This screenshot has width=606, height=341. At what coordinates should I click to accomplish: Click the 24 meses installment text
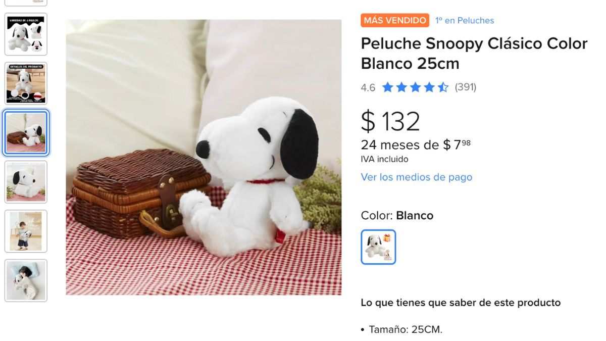tap(416, 145)
